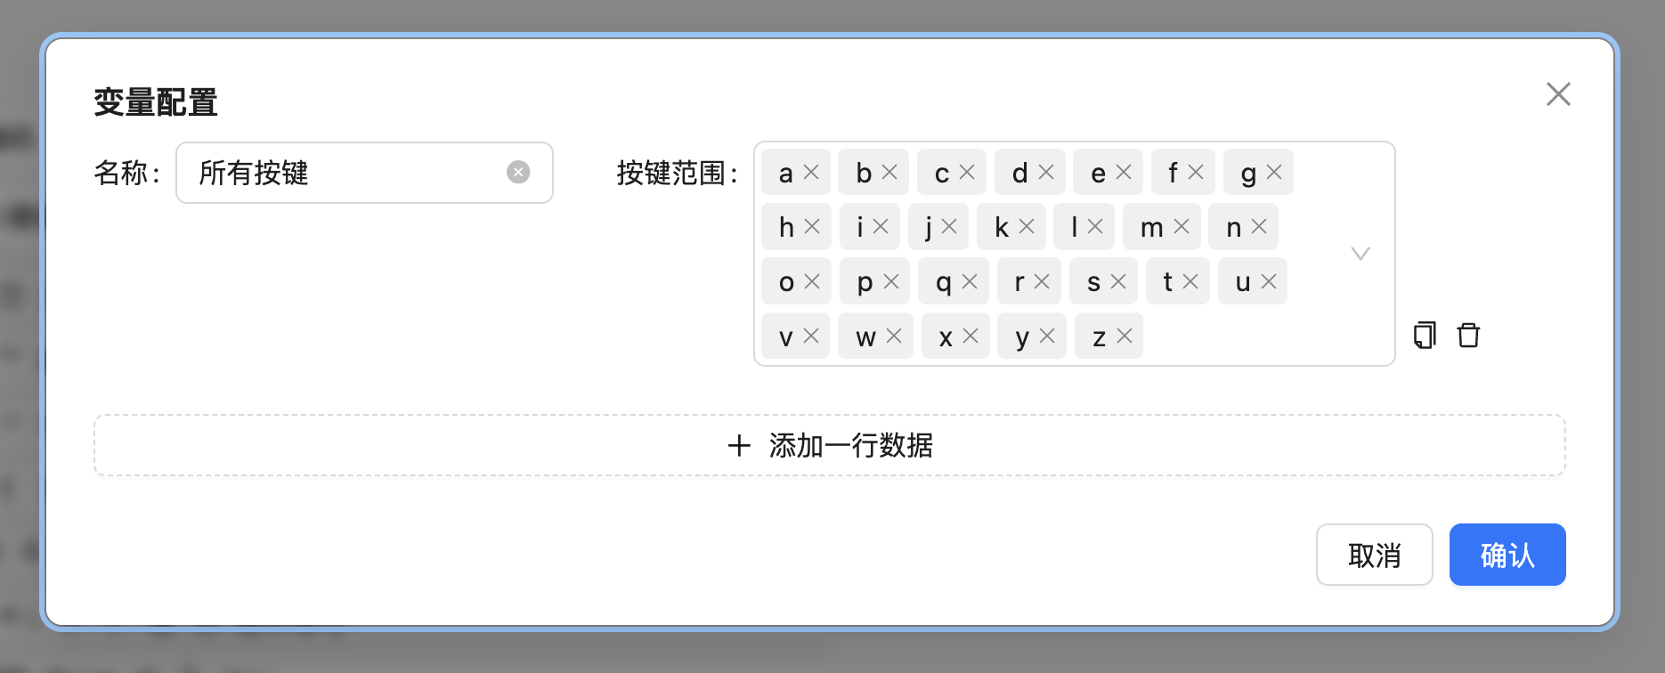Delete the row using trash icon

(x=1468, y=336)
